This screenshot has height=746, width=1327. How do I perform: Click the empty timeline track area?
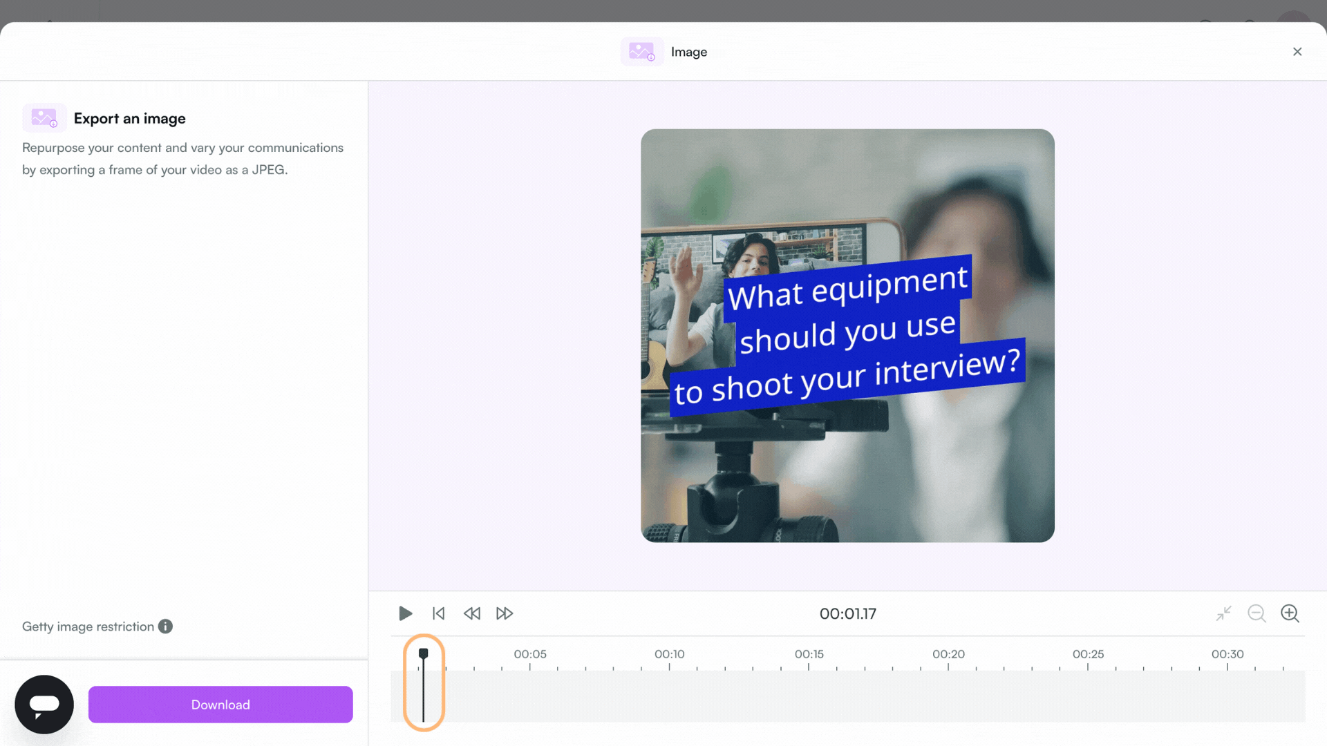click(x=871, y=696)
